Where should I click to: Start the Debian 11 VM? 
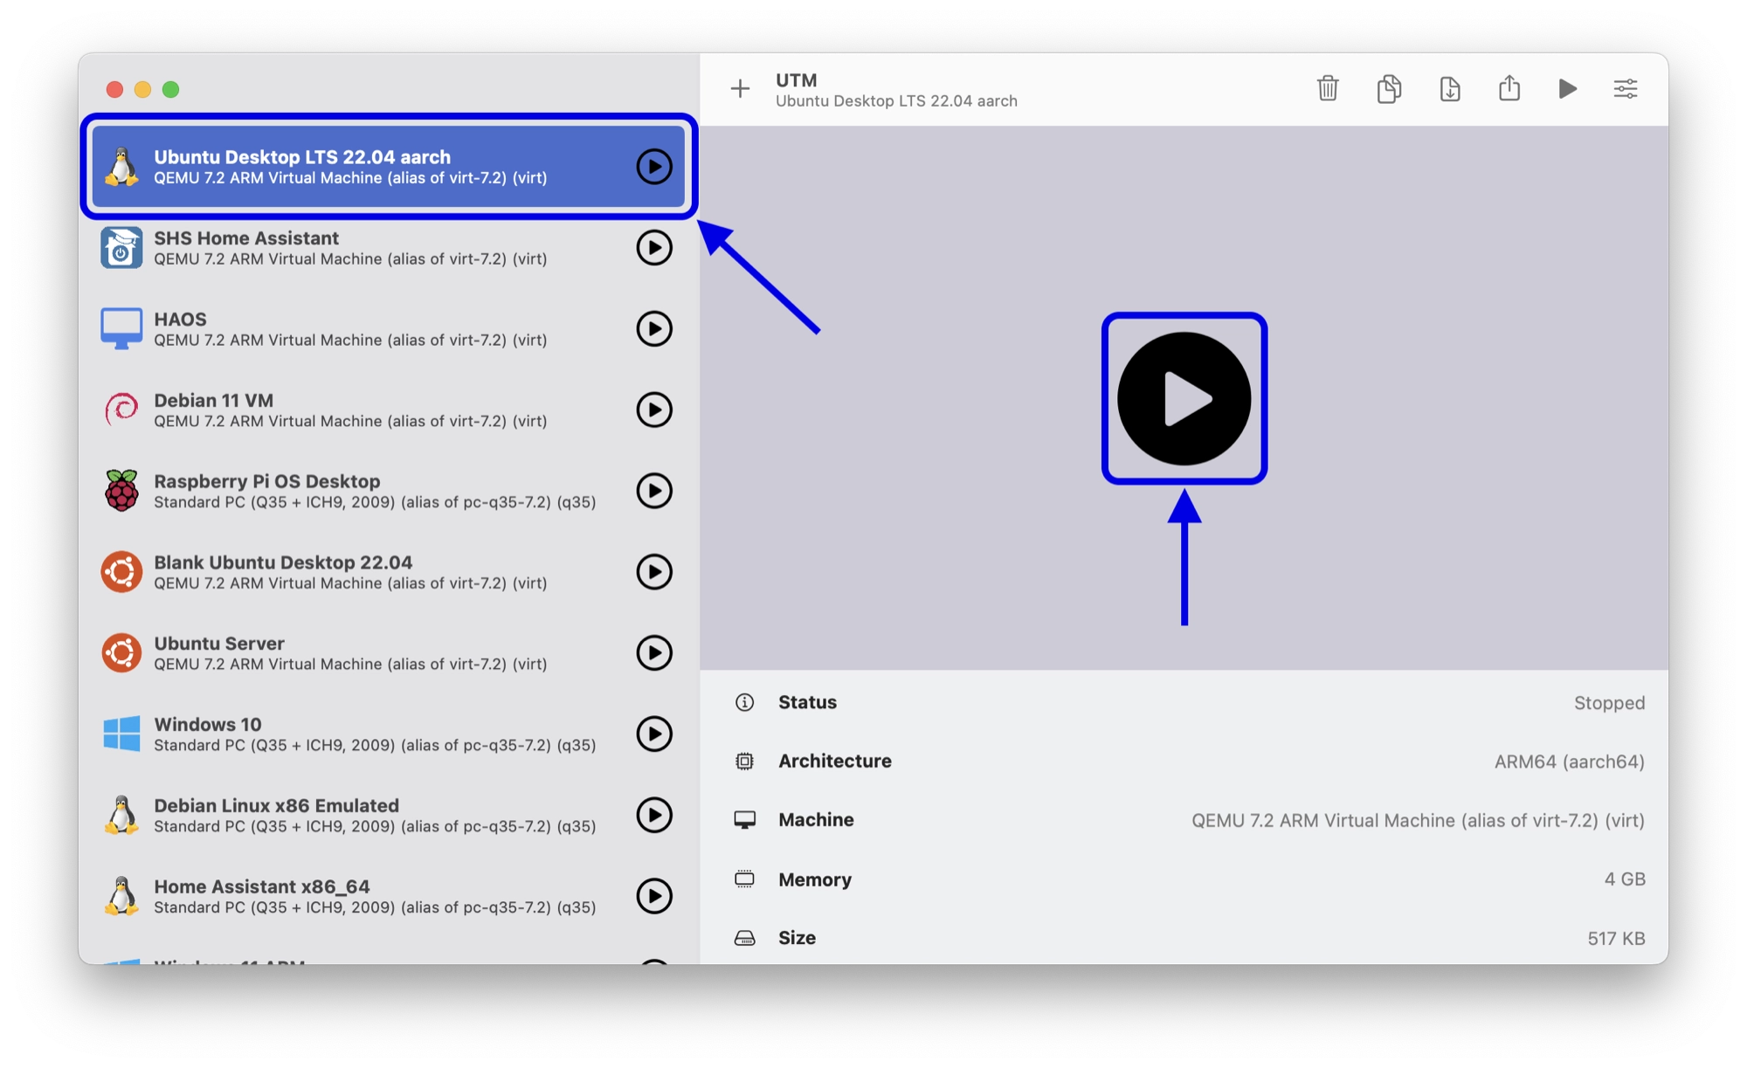(654, 410)
